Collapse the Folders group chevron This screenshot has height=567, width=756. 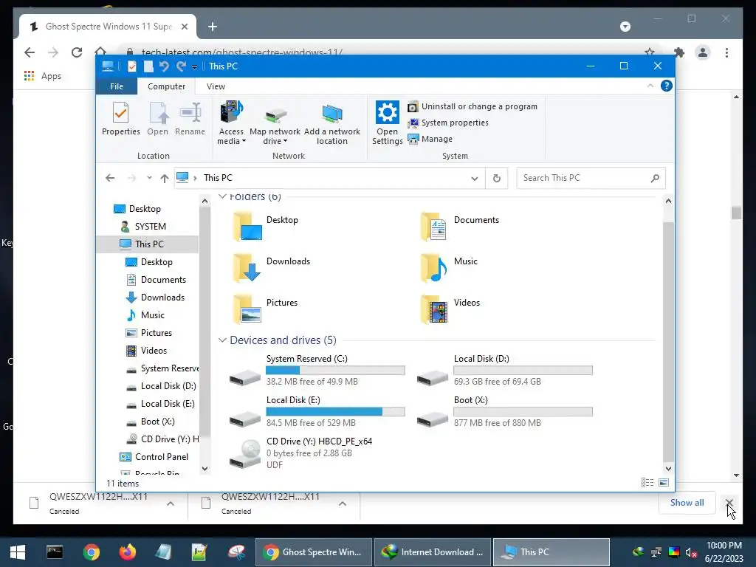click(x=222, y=196)
